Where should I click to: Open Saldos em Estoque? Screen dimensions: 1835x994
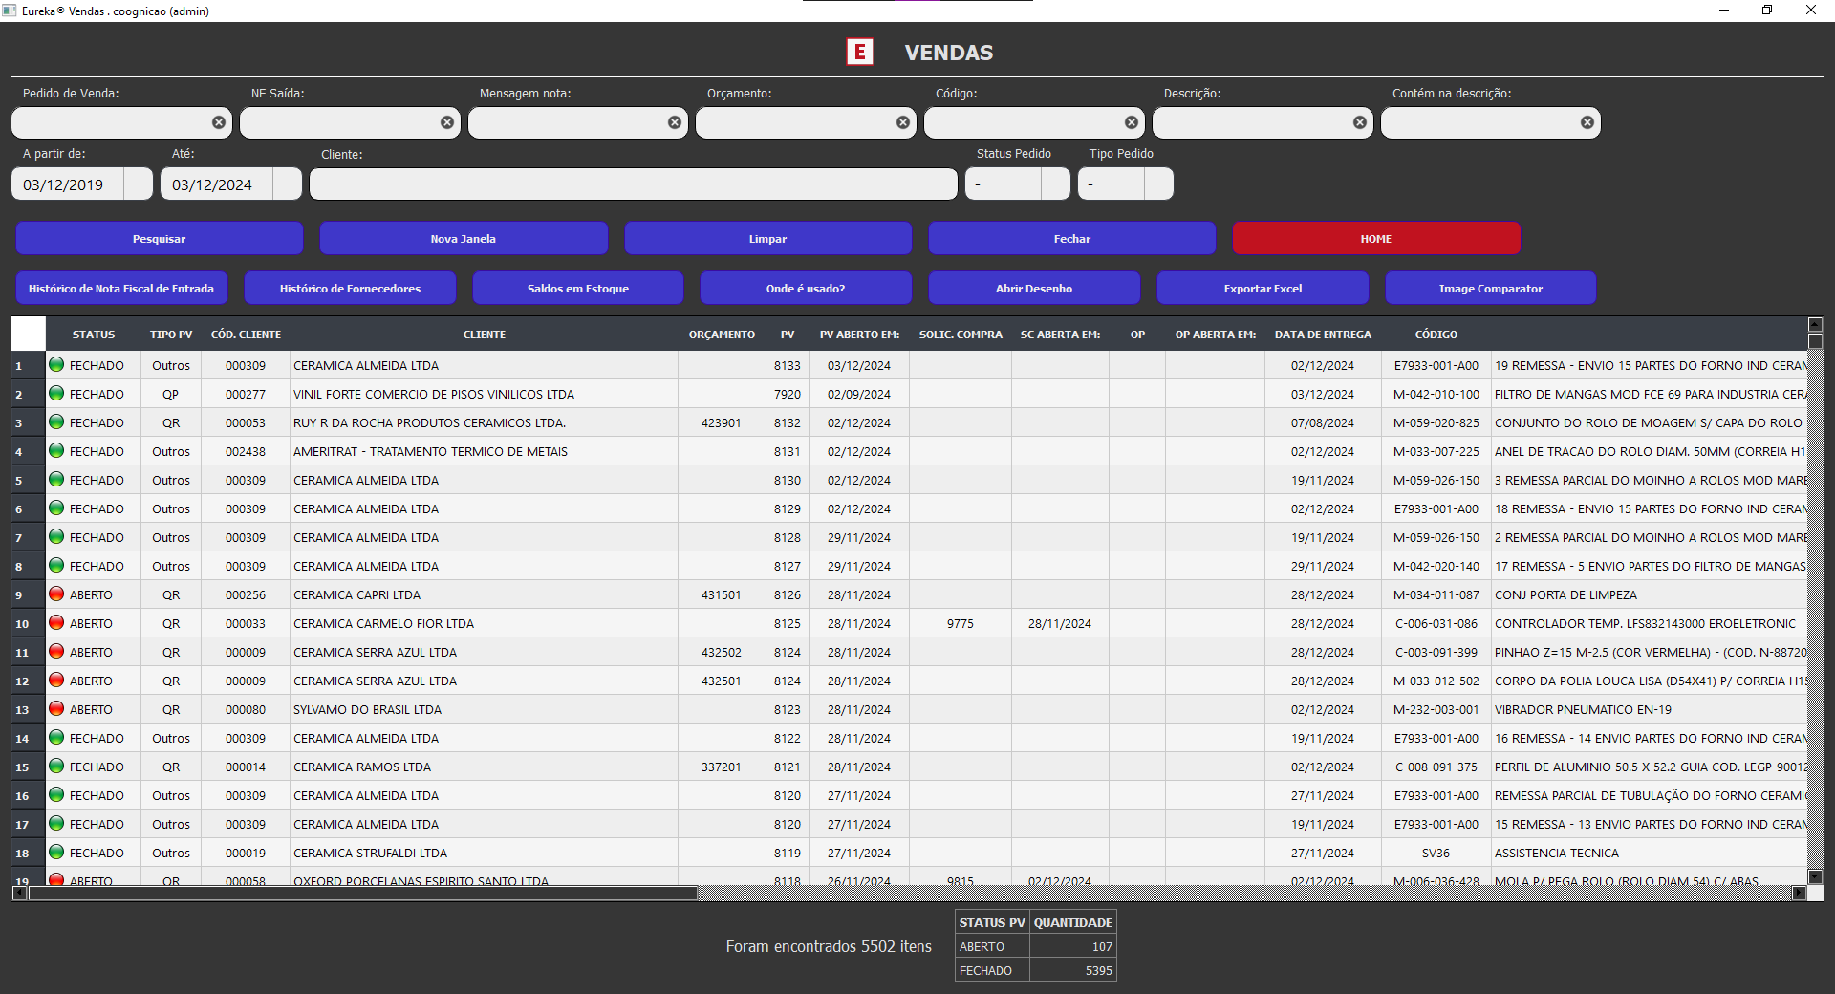pyautogui.click(x=578, y=288)
